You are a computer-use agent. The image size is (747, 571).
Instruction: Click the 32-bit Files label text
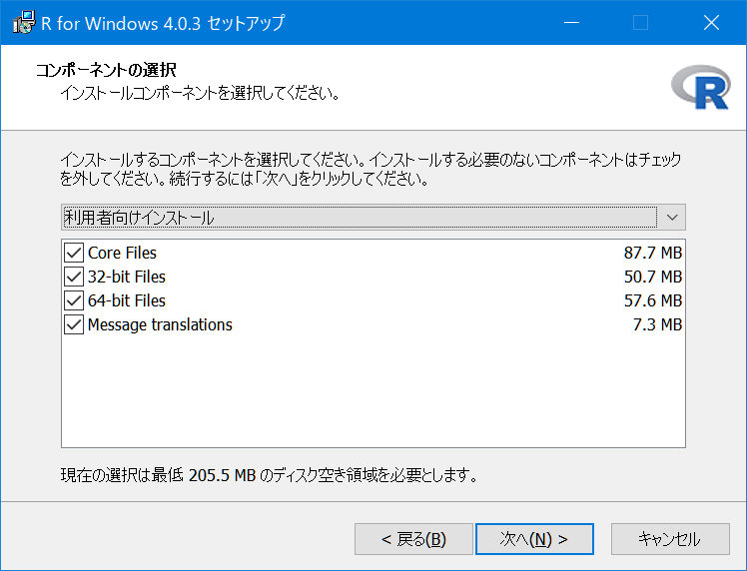[127, 277]
